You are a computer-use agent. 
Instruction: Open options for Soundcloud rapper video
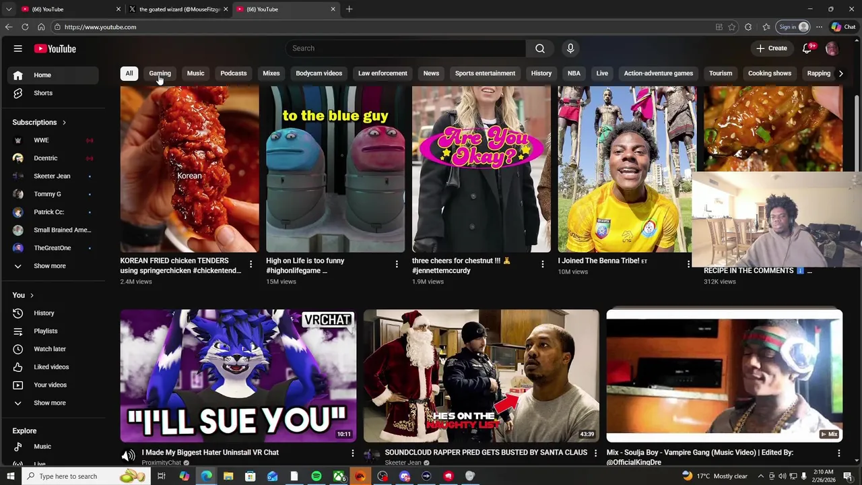[x=595, y=453]
